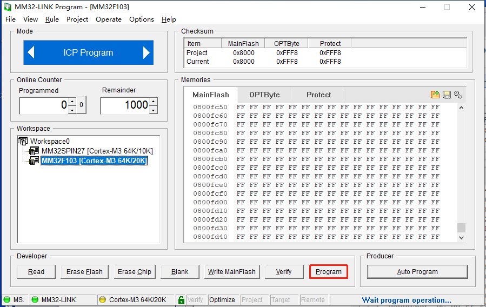
Task: Click memory address 0800fd00
Action: tap(210, 202)
